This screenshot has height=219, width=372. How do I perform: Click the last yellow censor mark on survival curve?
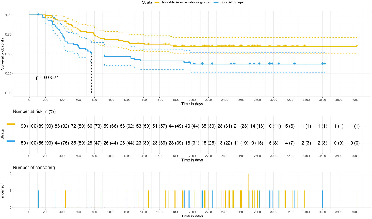[357, 46]
